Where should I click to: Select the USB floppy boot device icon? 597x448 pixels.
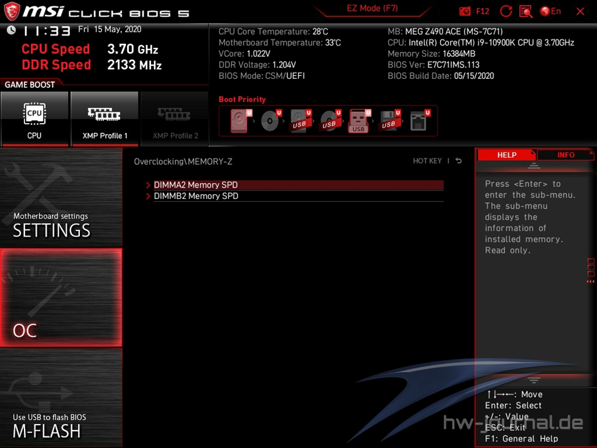(x=389, y=121)
